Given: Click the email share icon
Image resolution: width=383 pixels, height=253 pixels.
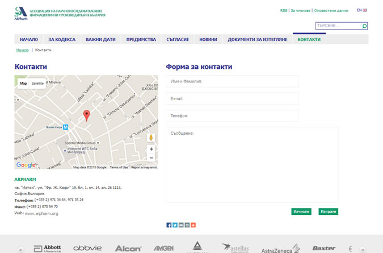Looking at the screenshot, I should pyautogui.click(x=181, y=225).
